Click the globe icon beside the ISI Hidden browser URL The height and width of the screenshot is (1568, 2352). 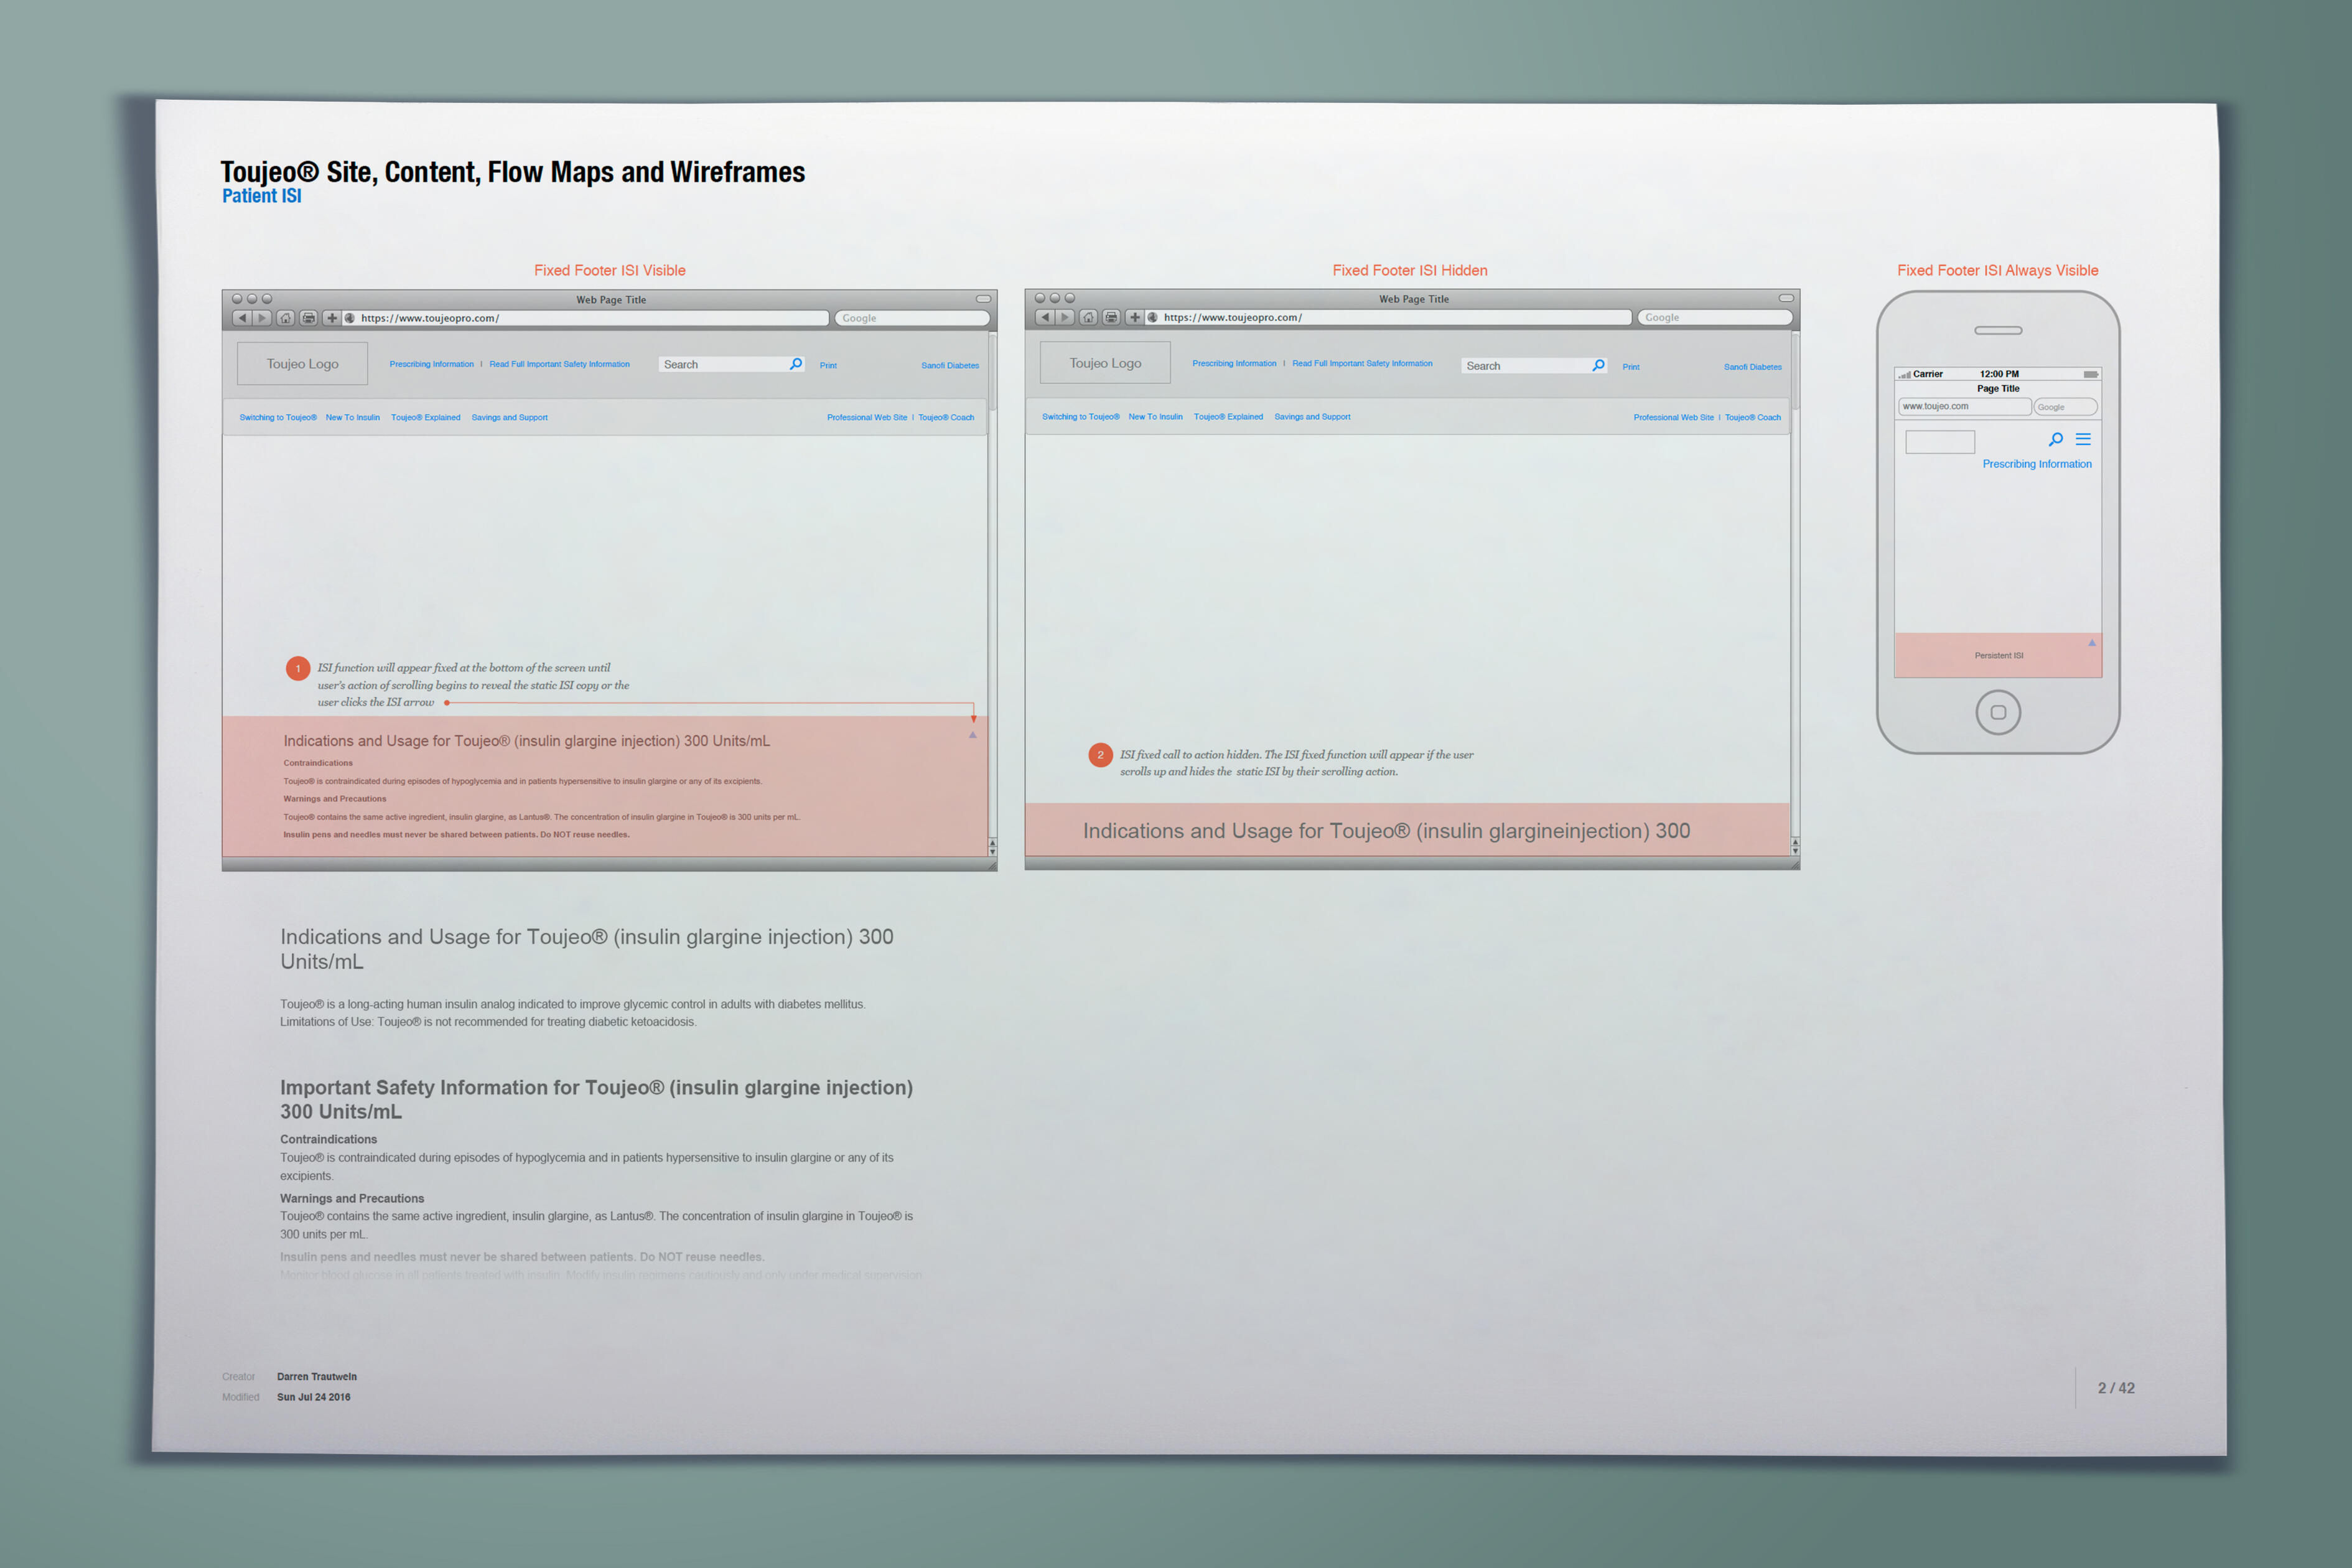[1153, 317]
